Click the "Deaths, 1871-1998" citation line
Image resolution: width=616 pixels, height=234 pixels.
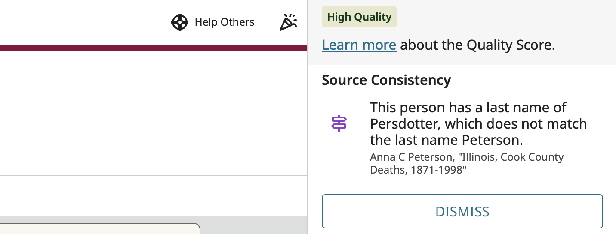coord(418,170)
